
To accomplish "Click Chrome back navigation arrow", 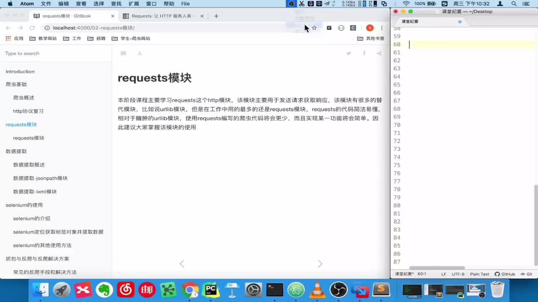I will click(x=8, y=28).
